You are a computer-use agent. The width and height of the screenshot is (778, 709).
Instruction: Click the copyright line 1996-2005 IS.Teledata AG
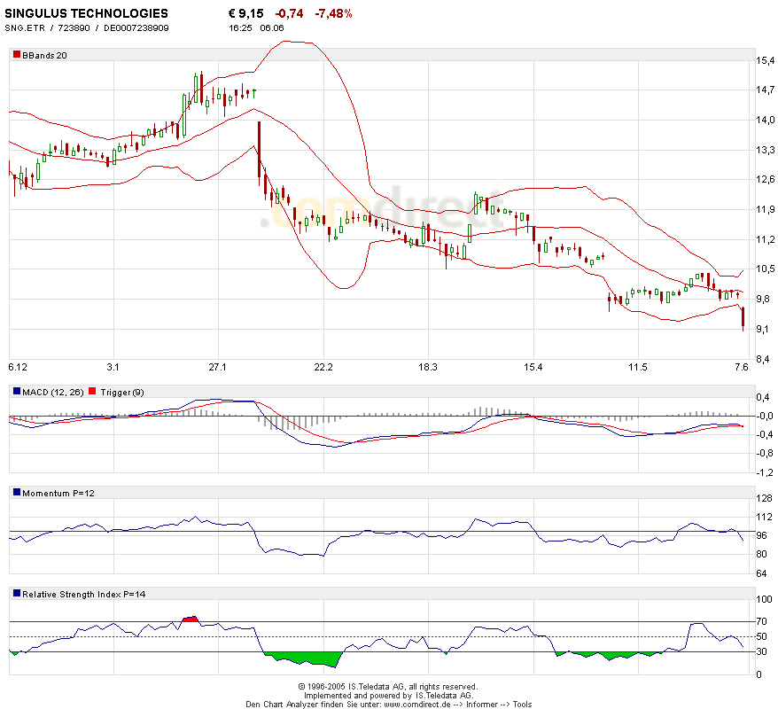point(387,687)
